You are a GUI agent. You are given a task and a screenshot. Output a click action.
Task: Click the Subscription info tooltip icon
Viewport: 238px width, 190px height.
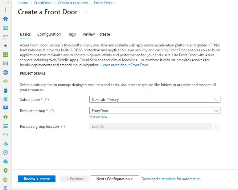click(47, 100)
